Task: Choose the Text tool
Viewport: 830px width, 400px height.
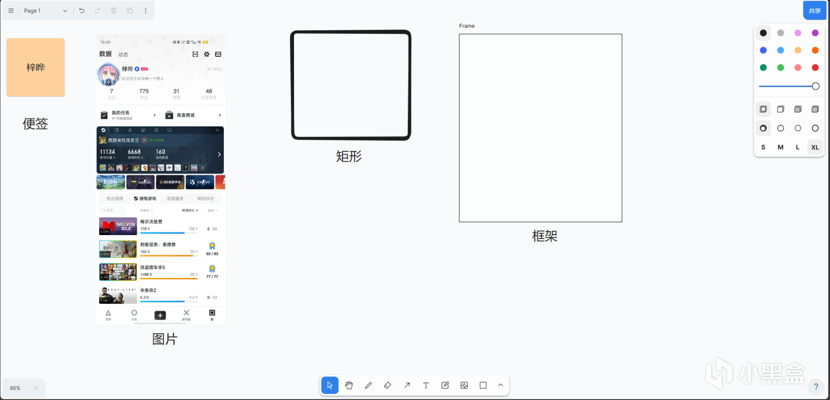Action: 426,386
